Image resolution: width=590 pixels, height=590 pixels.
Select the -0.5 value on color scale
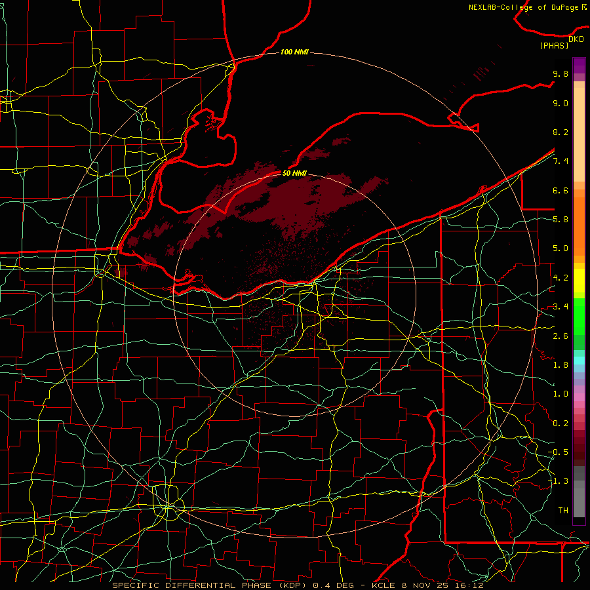tap(558, 452)
